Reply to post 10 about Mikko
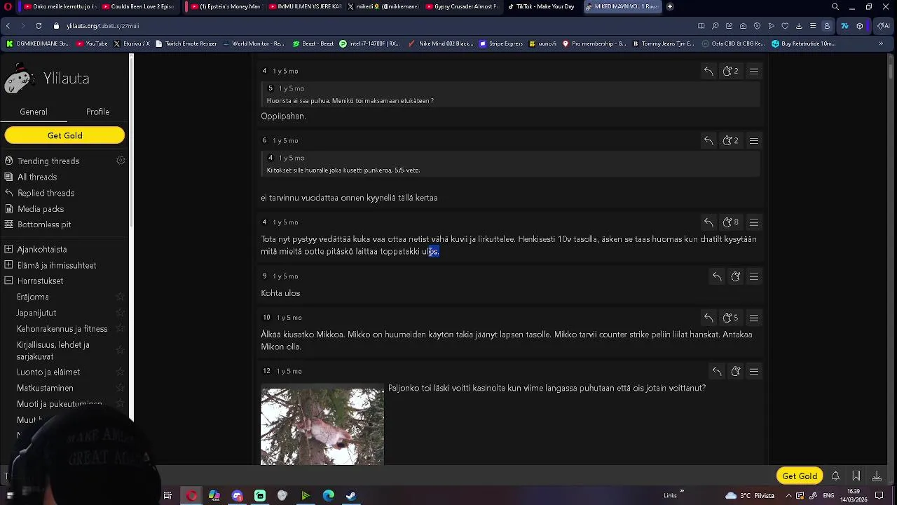 pyautogui.click(x=708, y=318)
